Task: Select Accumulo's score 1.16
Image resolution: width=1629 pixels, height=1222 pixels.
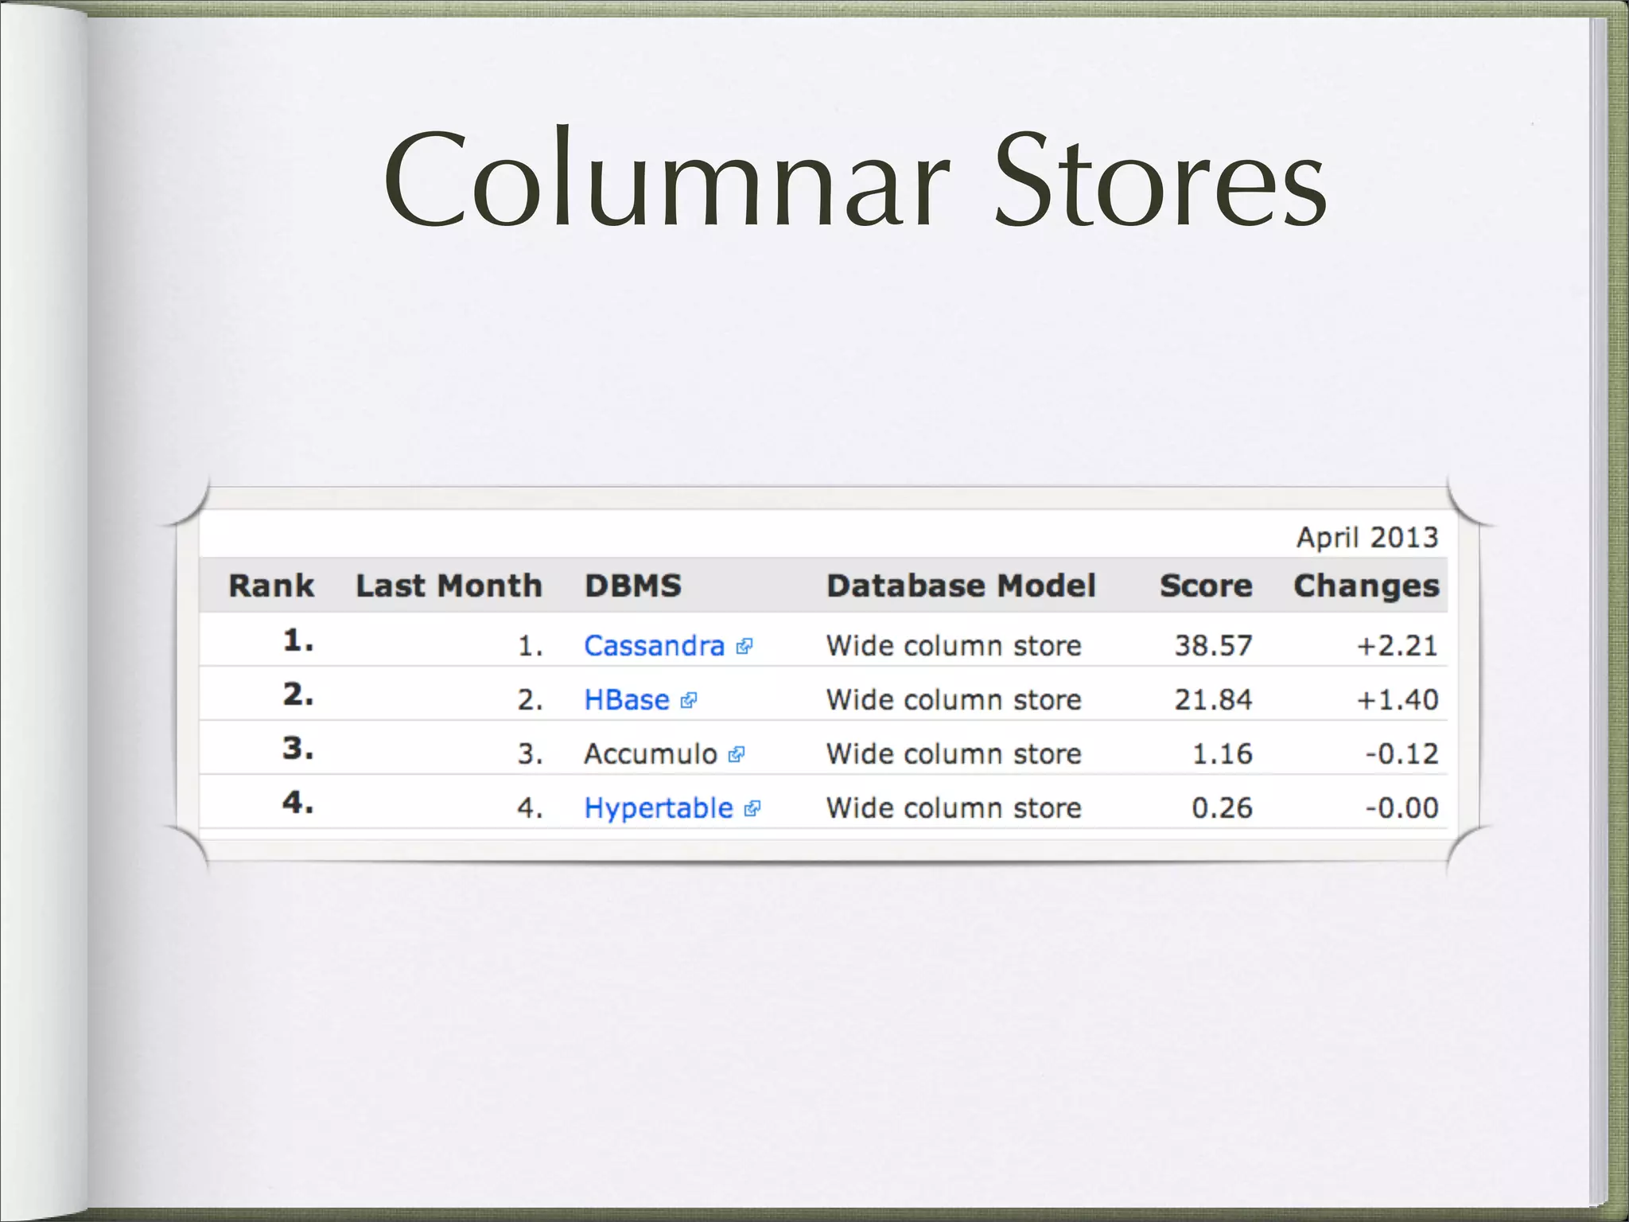Action: click(x=1223, y=753)
